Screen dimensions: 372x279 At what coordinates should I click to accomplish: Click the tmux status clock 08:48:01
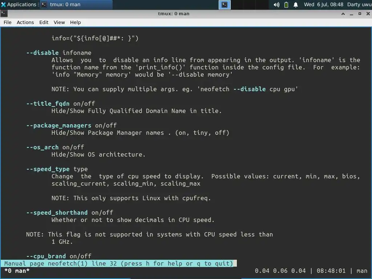point(331,271)
